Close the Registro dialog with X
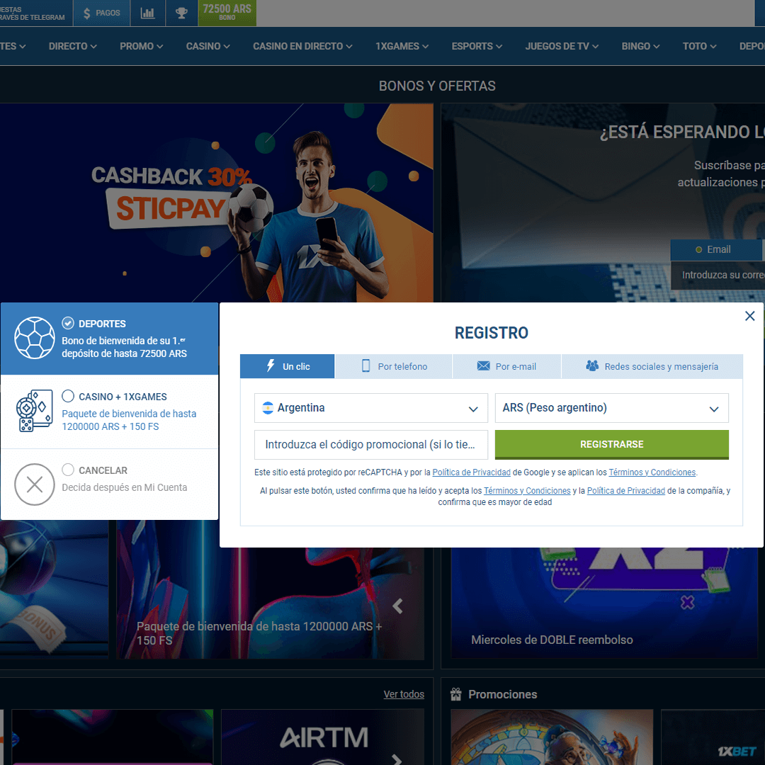This screenshot has height=765, width=765. pyautogui.click(x=749, y=316)
